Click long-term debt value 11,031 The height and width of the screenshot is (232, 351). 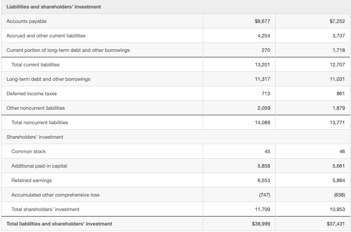coord(337,79)
